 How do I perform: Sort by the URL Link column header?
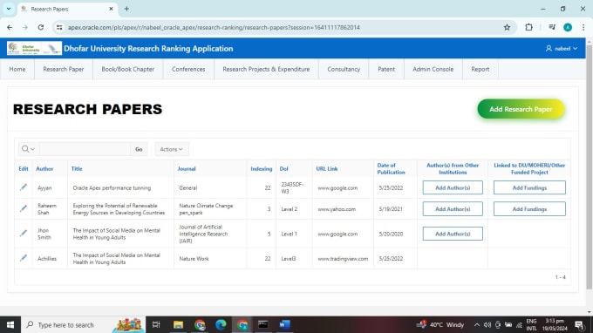327,168
